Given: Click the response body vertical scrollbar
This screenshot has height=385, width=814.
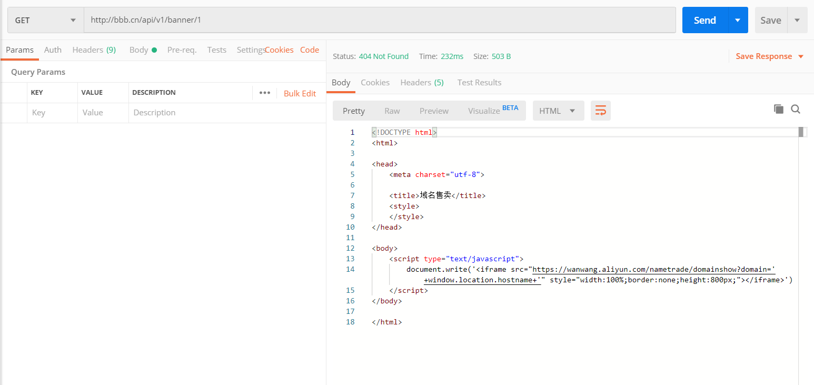Looking at the screenshot, I should pyautogui.click(x=801, y=132).
